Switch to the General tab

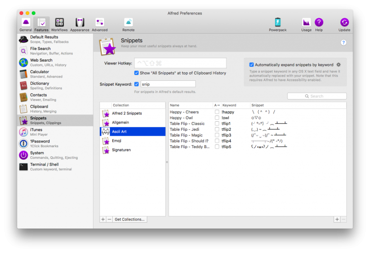[26, 24]
